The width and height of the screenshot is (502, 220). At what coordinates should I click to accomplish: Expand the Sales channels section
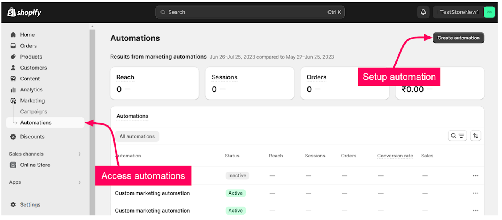click(x=80, y=154)
